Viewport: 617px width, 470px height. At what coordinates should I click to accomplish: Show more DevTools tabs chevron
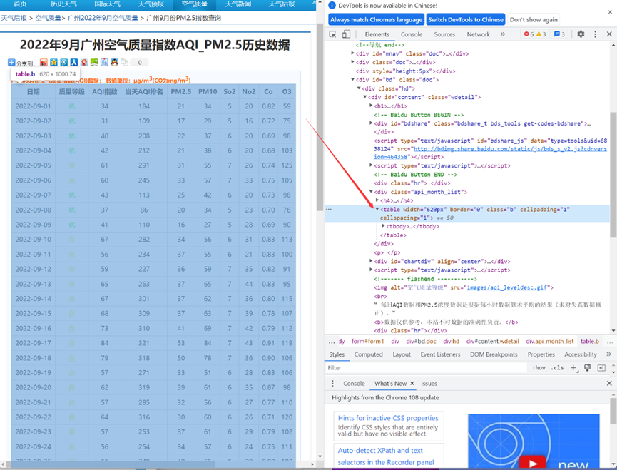click(502, 34)
